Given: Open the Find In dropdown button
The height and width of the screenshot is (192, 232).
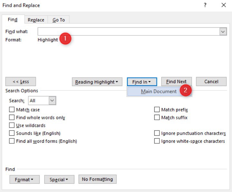Looking at the screenshot, I should tap(142, 82).
